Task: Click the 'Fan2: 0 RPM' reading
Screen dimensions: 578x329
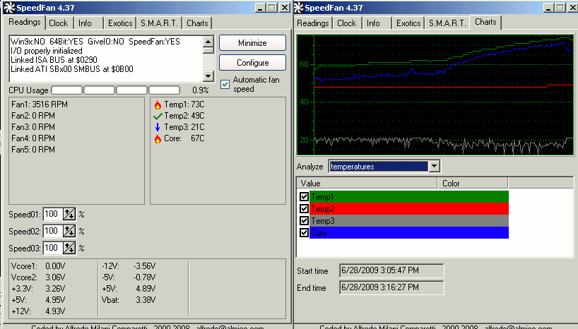Action: pos(33,116)
